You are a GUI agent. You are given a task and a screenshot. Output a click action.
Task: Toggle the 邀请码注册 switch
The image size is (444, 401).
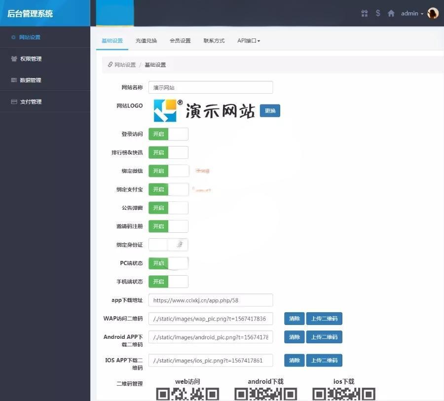tap(168, 226)
